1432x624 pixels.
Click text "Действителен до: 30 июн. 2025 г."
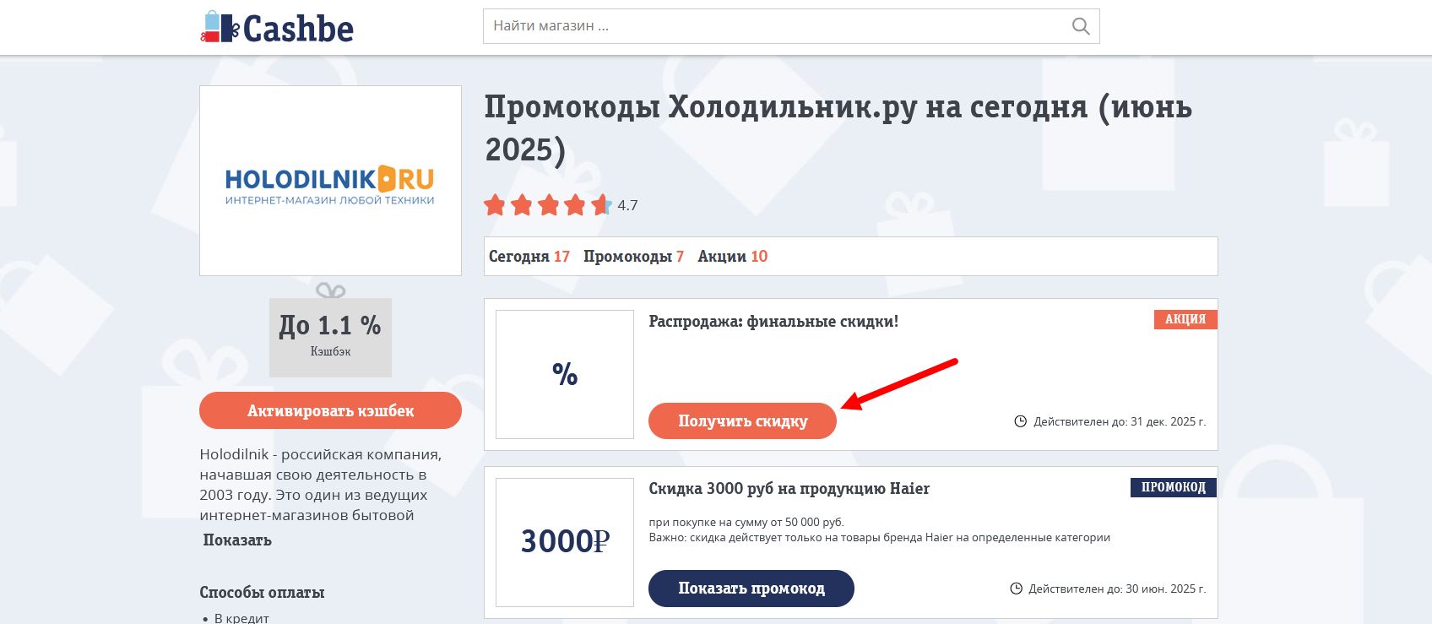(1117, 589)
